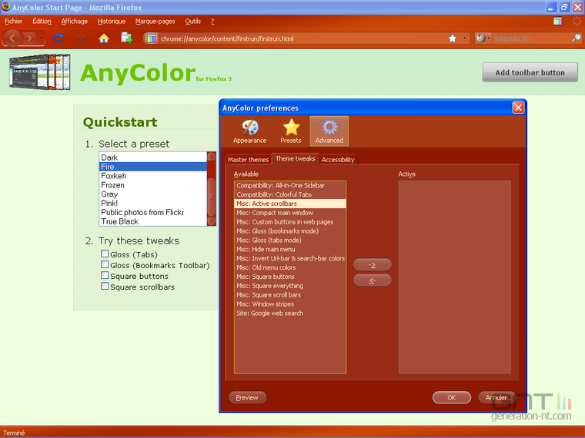The height and width of the screenshot is (438, 585).
Task: Open the Fichier menu
Action: (x=13, y=22)
